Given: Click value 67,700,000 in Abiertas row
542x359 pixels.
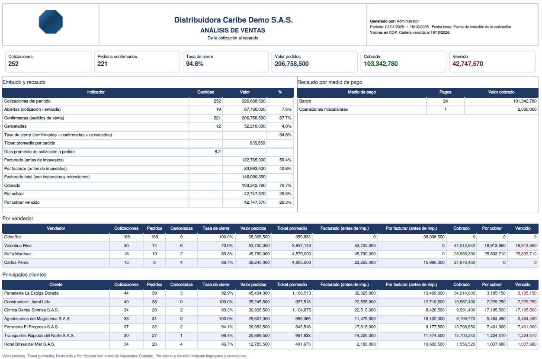Looking at the screenshot, I should [x=253, y=109].
